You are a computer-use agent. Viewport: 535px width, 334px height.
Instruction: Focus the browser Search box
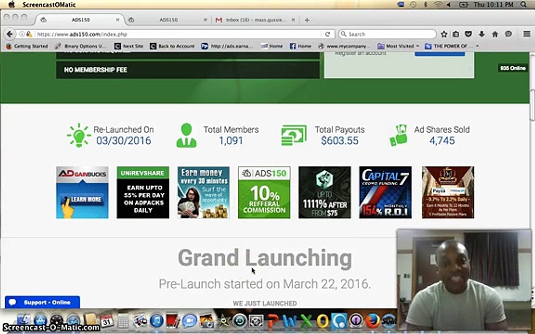(x=387, y=34)
